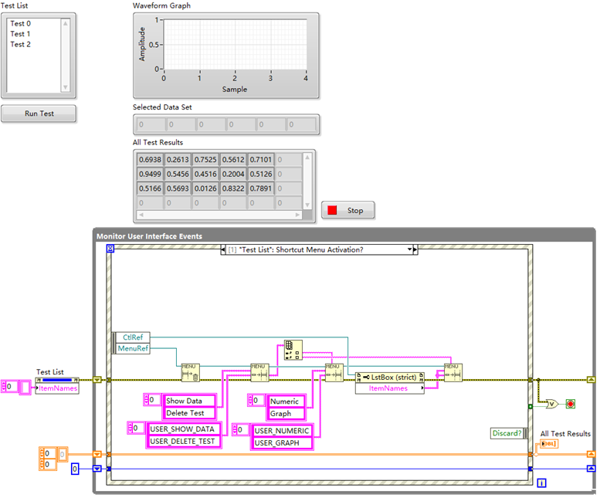
Task: Select Test 1 in the Test List
Action: coord(20,34)
